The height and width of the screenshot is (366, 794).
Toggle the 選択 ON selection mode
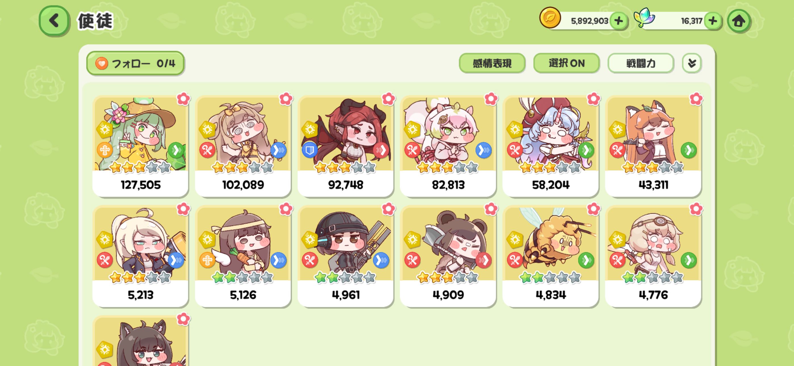pos(567,63)
